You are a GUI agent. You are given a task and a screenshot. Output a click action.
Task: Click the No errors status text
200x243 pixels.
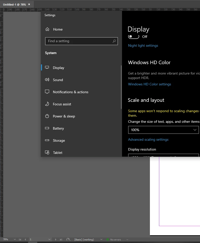pyautogui.click(x=115, y=240)
